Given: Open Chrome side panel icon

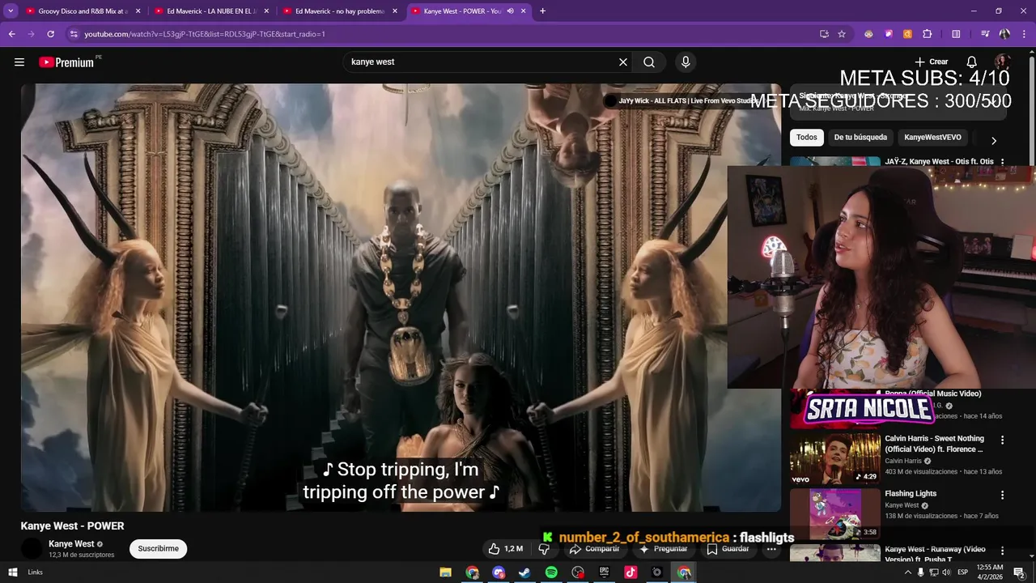Looking at the screenshot, I should [x=956, y=34].
